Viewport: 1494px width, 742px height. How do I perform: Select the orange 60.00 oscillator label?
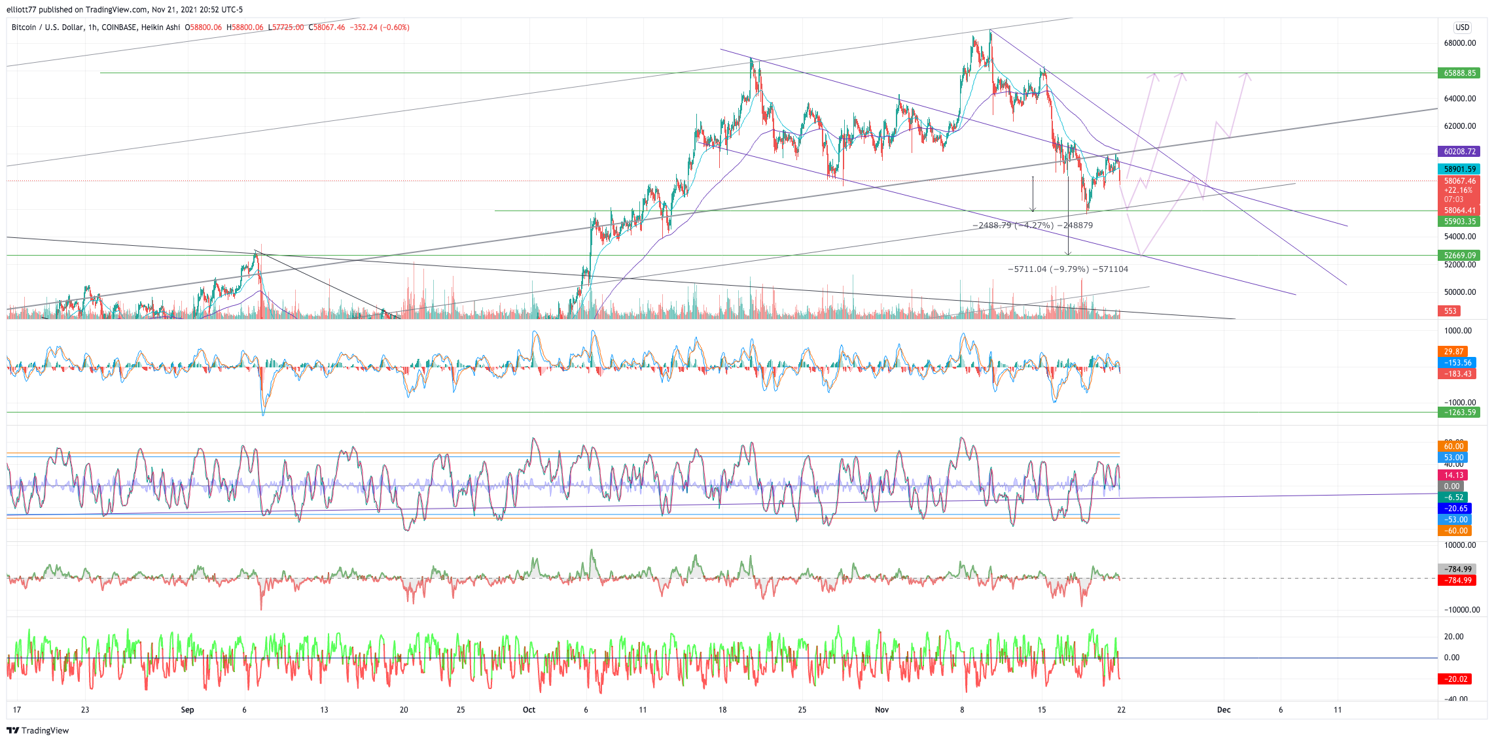pos(1452,447)
